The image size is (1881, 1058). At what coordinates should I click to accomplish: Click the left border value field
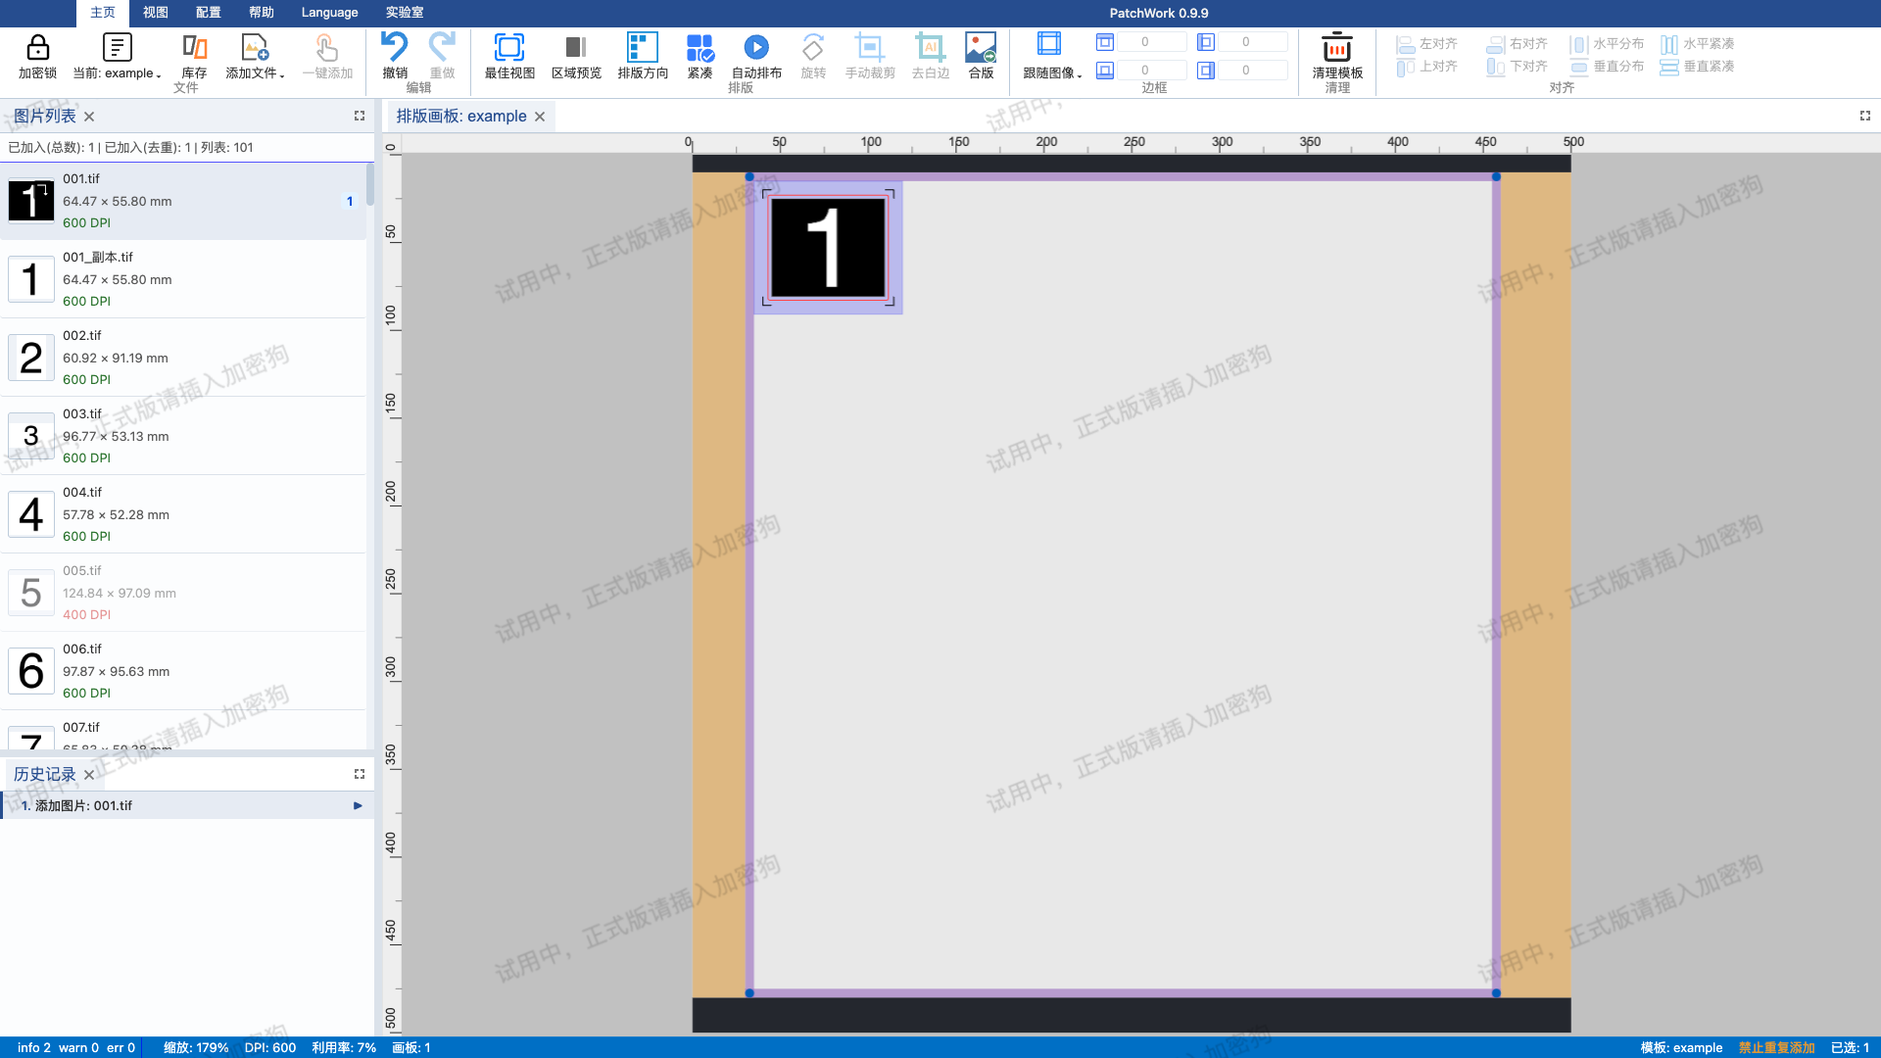[1252, 42]
